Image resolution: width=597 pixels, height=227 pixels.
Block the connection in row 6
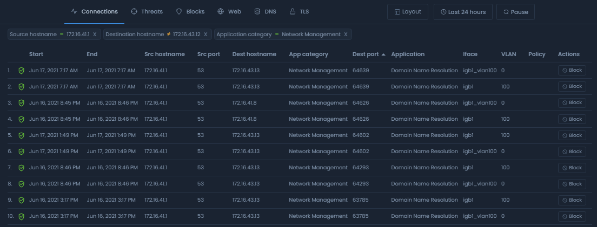(x=572, y=152)
